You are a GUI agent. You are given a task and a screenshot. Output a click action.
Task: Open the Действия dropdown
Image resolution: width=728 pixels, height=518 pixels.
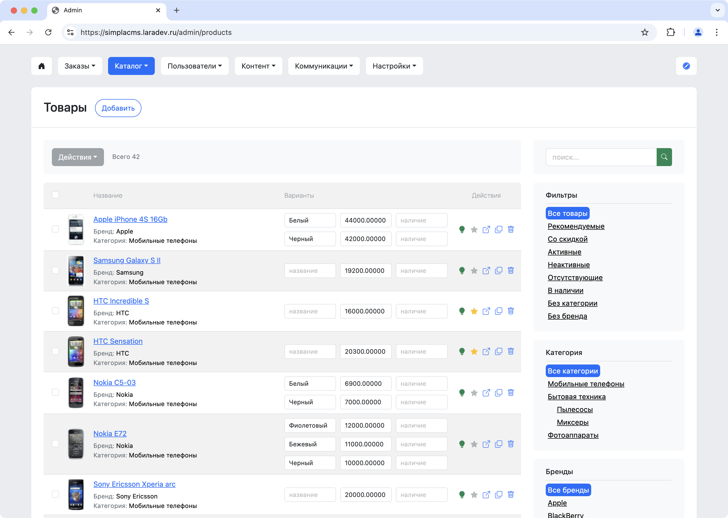(x=78, y=157)
